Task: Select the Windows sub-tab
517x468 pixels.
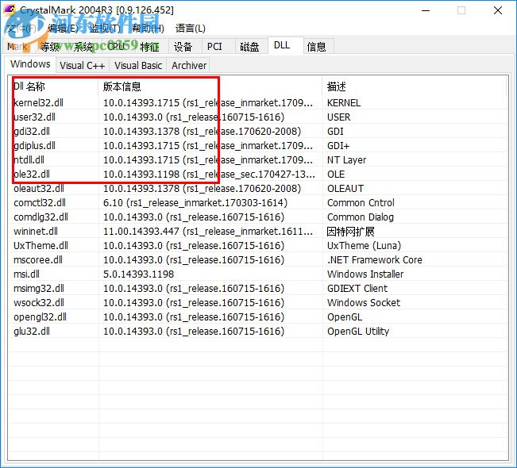Action: tap(30, 64)
